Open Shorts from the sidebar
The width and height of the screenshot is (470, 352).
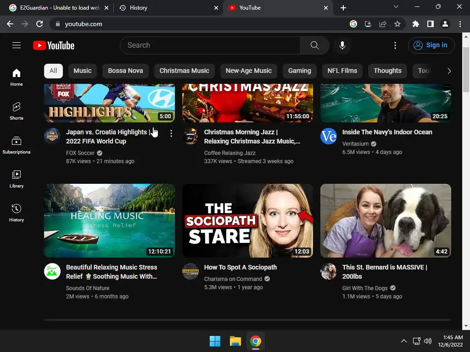[x=17, y=111]
